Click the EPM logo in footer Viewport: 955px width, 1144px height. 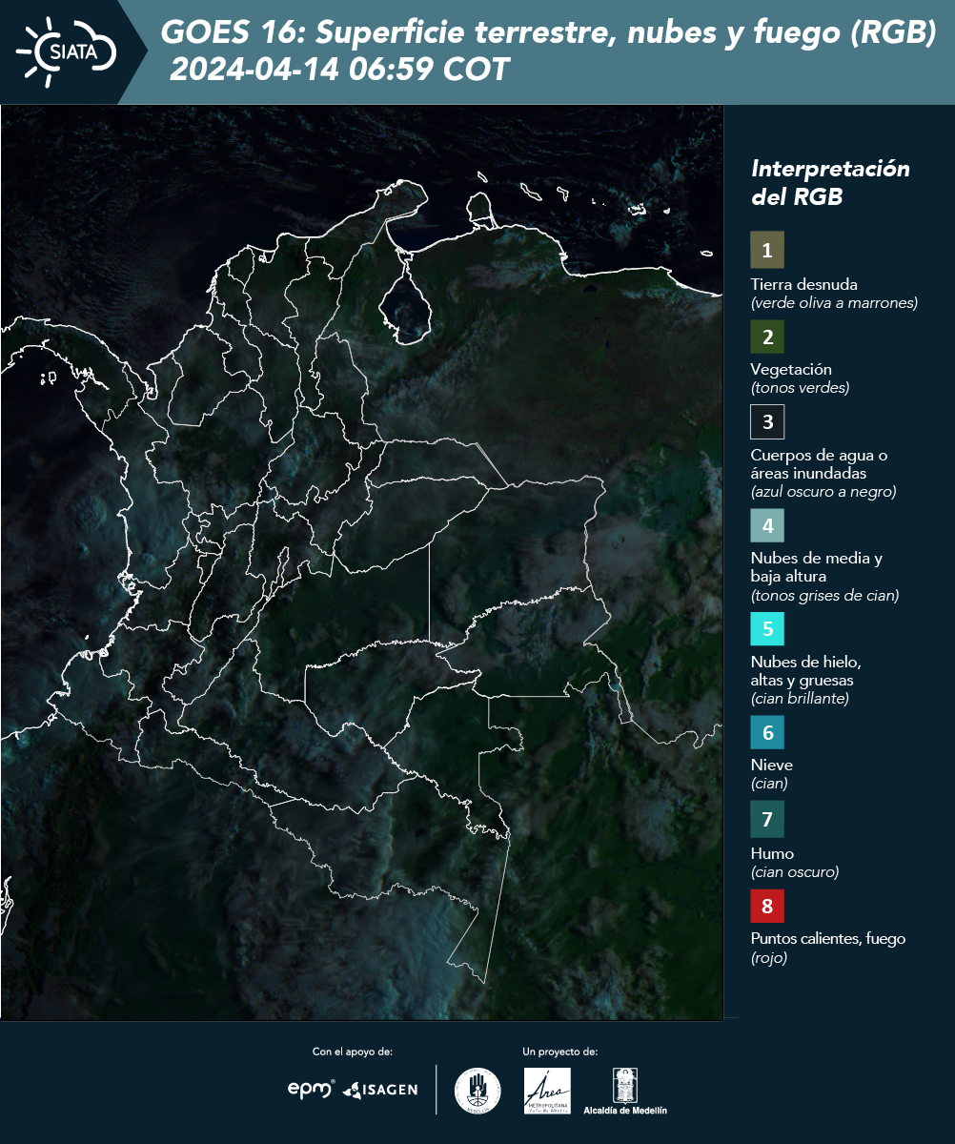312,1089
